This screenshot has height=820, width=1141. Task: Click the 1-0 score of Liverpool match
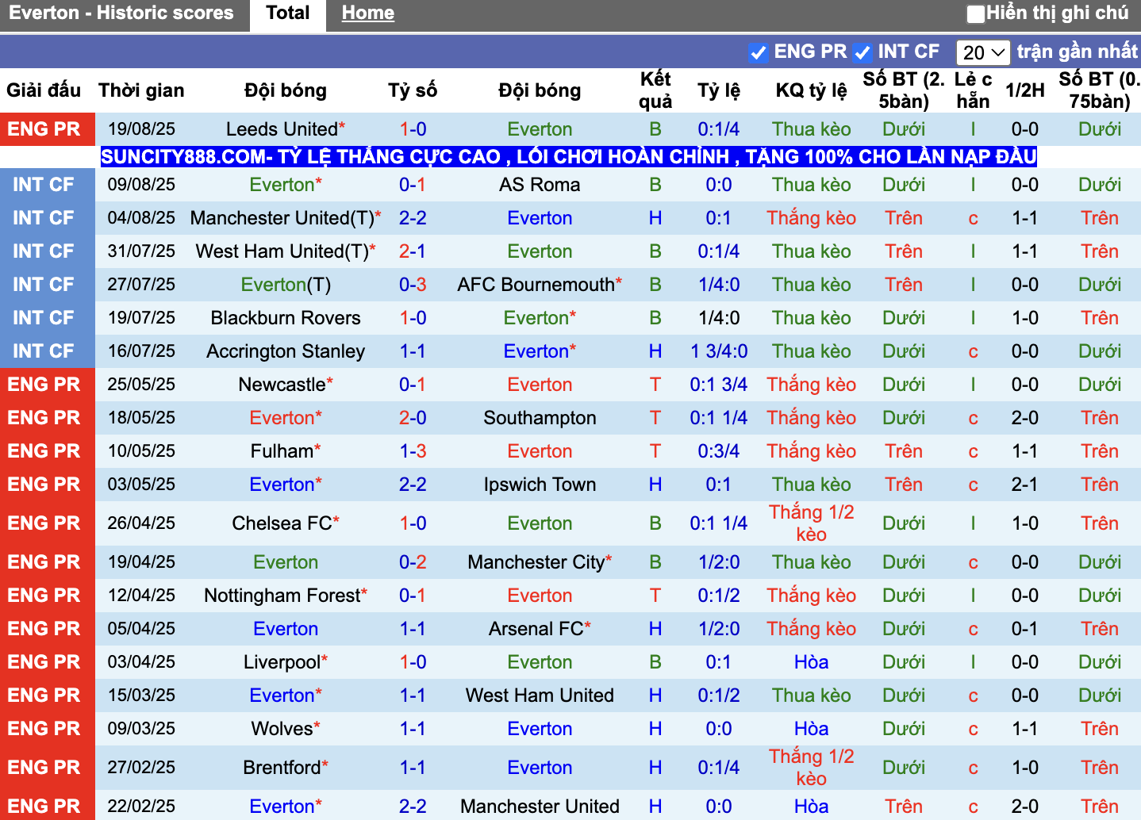pyautogui.click(x=413, y=662)
